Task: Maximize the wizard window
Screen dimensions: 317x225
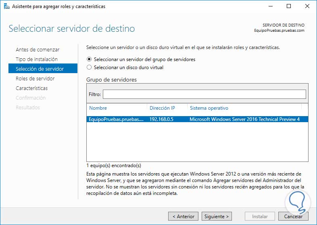Action: click(x=289, y=6)
